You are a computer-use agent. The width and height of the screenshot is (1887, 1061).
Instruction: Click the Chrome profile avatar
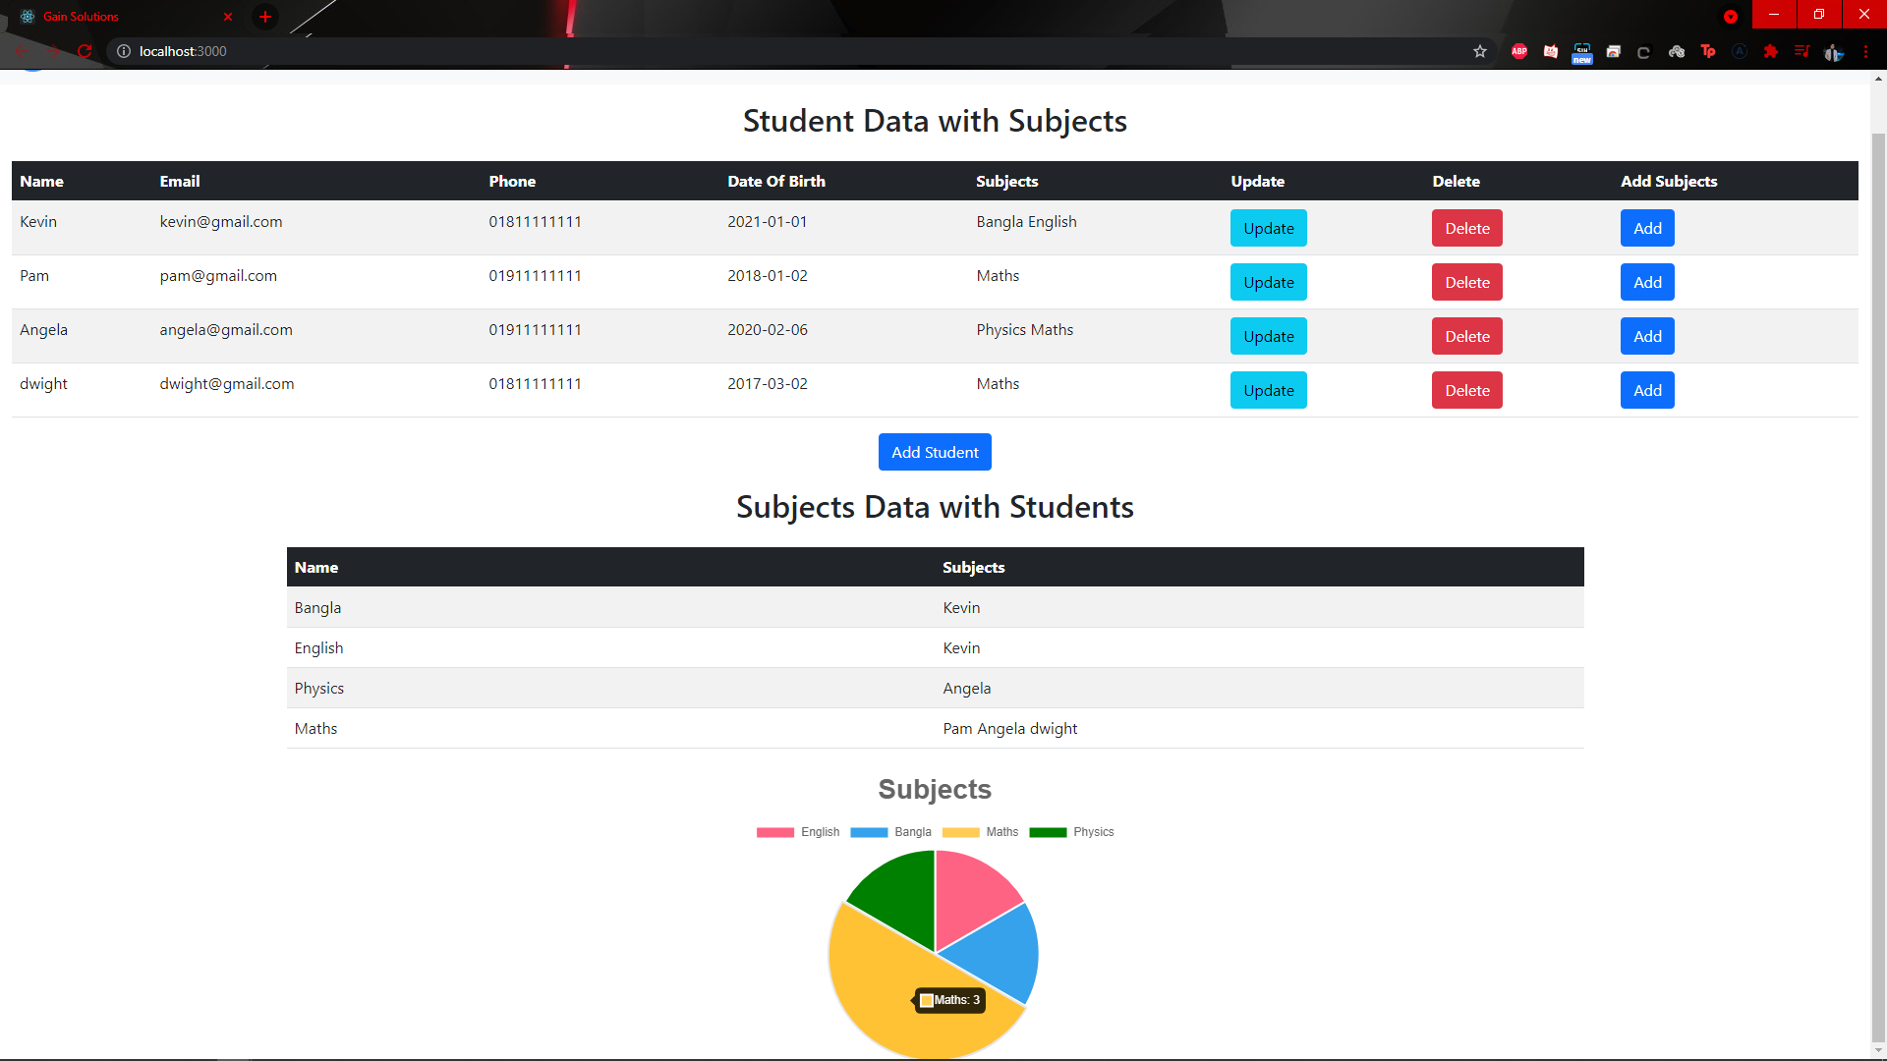pyautogui.click(x=1833, y=52)
